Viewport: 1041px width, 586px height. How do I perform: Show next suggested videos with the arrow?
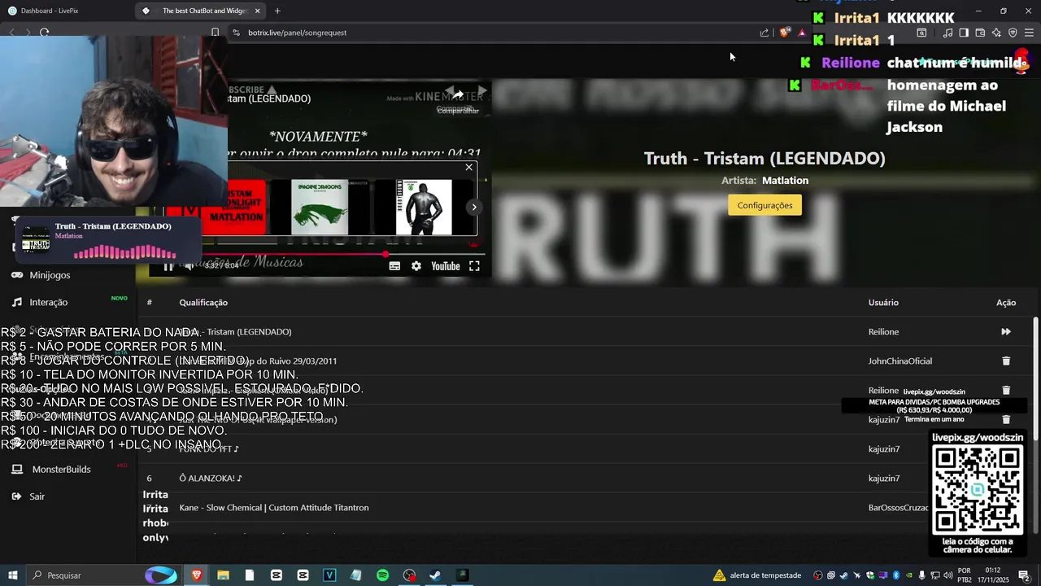[x=473, y=207]
